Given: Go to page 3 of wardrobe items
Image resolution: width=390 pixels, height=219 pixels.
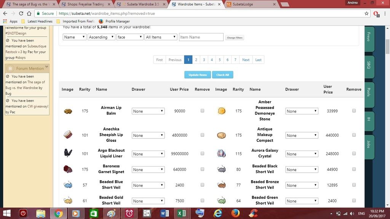Looking at the screenshot, I should (204, 60).
